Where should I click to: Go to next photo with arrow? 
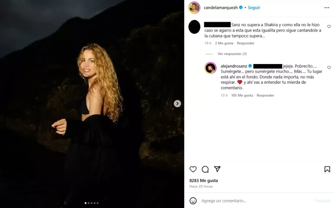point(177,104)
